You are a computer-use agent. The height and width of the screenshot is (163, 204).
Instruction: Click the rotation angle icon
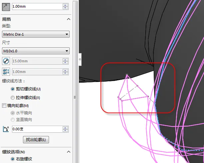tap(6, 129)
